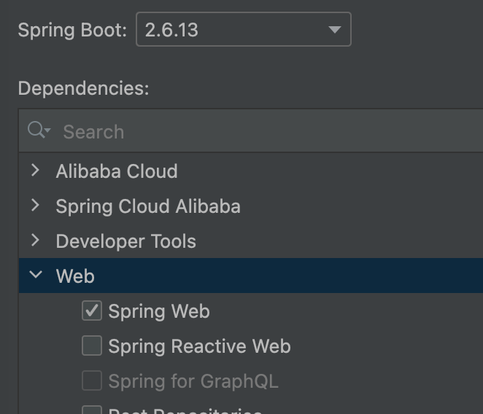Click the Spring Boot label
483x414 pixels.
click(72, 30)
